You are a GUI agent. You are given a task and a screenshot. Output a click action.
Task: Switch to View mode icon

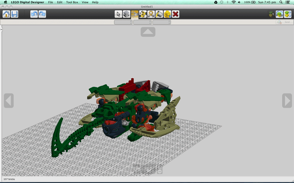(x=279, y=14)
